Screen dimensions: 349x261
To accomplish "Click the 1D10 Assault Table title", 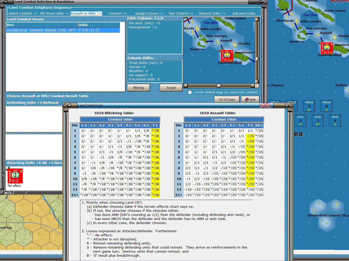I will point(218,113).
